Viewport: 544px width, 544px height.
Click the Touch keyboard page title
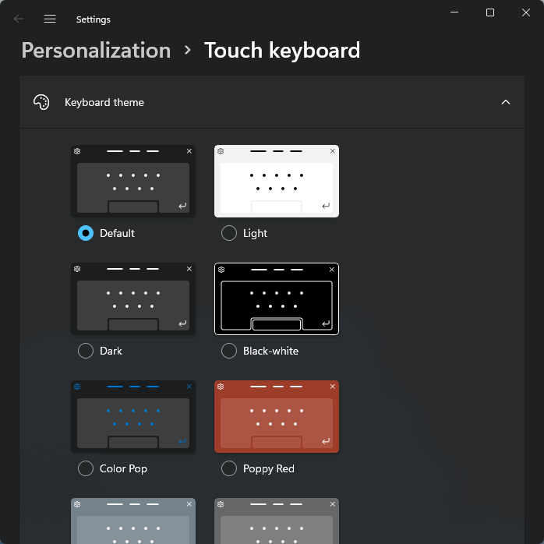click(282, 51)
